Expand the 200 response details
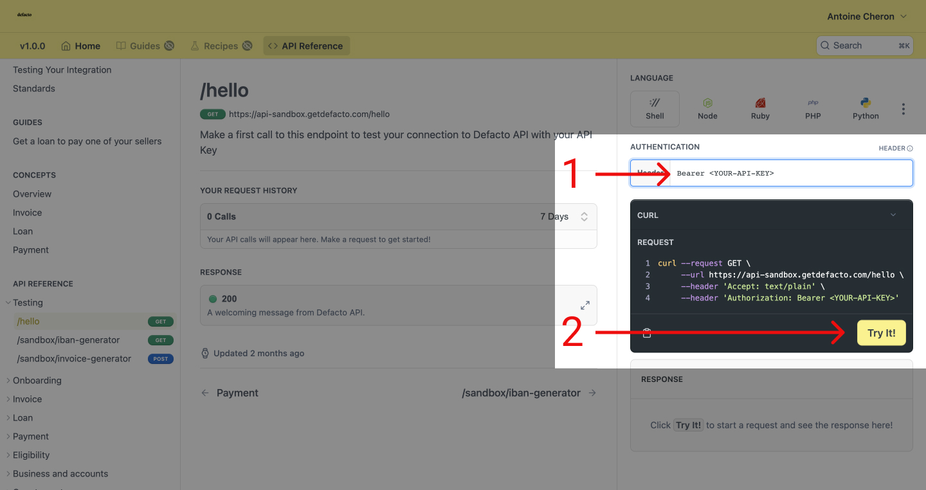The height and width of the screenshot is (490, 926). 585,305
